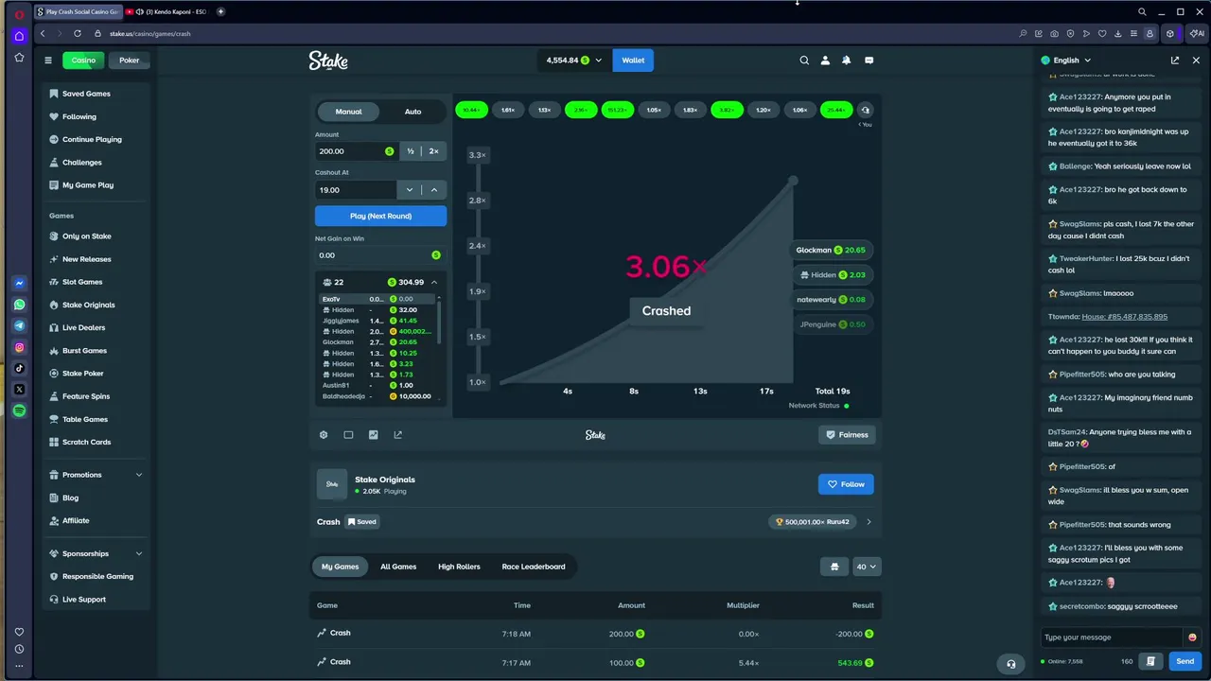Take a browser snapshot with camera icon
The image size is (1211, 681).
click(x=1055, y=33)
